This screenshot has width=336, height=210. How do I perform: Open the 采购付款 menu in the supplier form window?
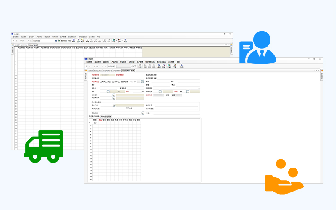[131, 61]
